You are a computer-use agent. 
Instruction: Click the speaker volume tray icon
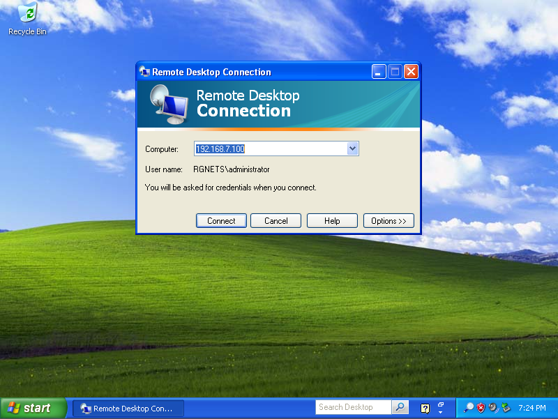point(493,408)
